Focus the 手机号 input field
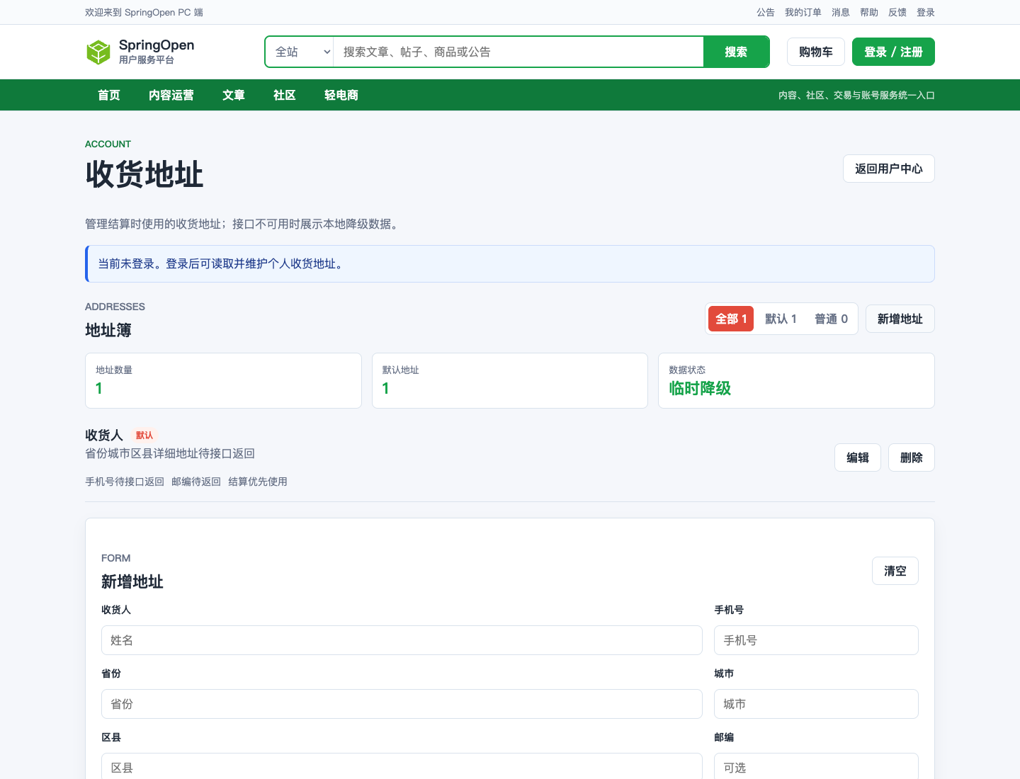Image resolution: width=1020 pixels, height=779 pixels. click(x=816, y=640)
